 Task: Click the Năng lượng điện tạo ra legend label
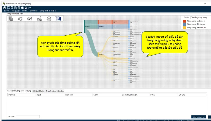click(x=196, y=24)
